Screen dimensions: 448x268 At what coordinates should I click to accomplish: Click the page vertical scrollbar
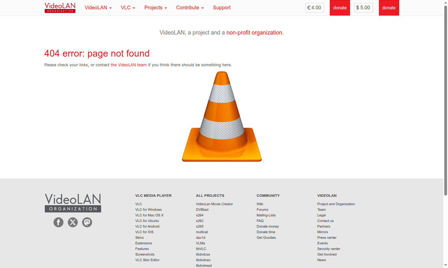point(446,103)
